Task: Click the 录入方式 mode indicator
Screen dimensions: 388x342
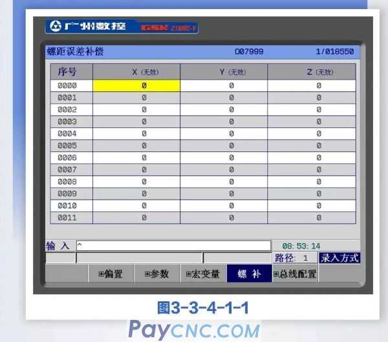Action: (x=339, y=258)
